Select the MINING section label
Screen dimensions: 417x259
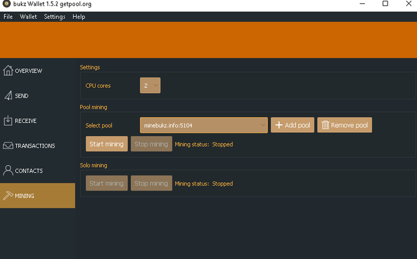tap(25, 196)
